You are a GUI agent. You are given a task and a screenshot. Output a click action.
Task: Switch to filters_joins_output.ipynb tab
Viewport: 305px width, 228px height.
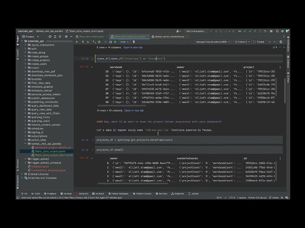(91, 37)
